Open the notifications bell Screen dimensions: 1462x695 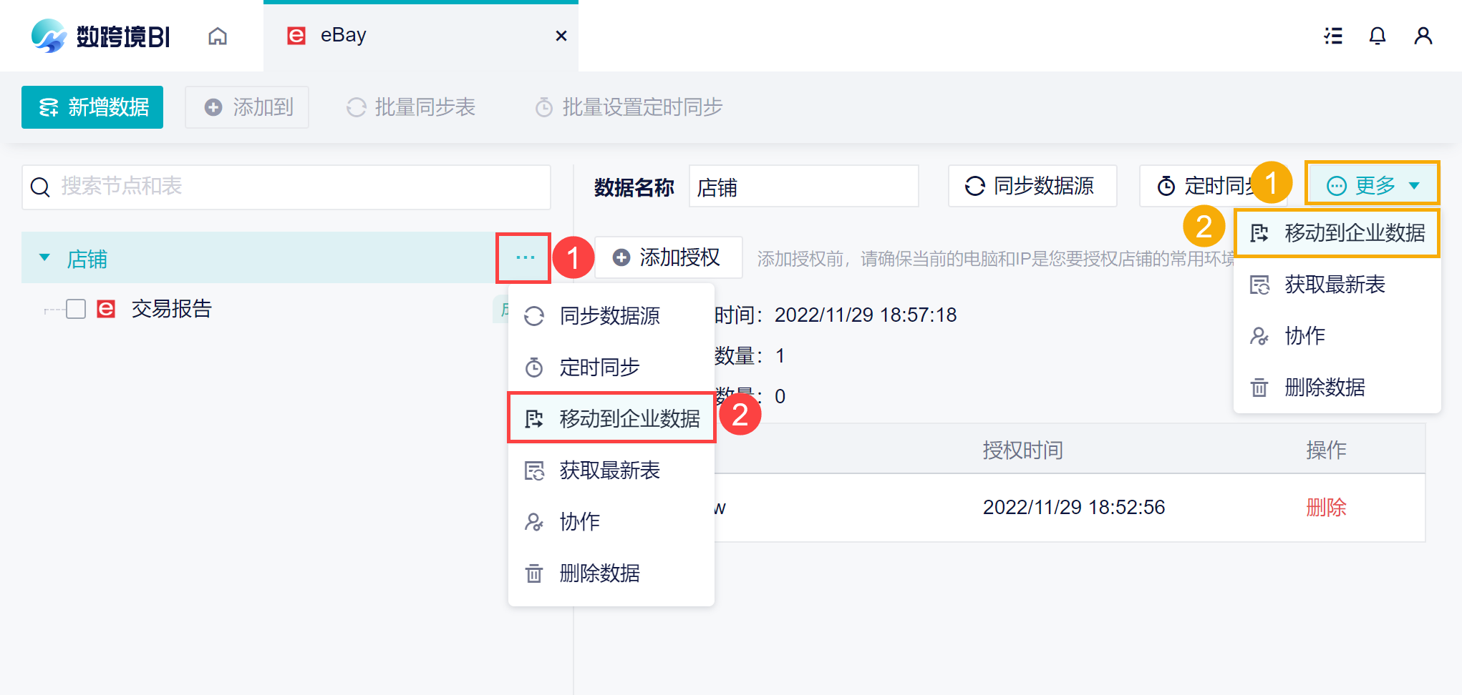[x=1377, y=36]
